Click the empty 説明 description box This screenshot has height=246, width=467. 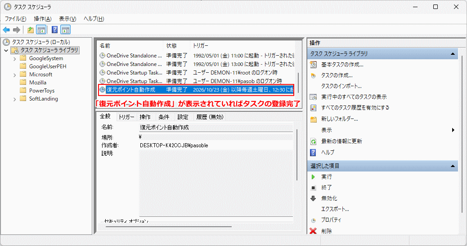click(x=216, y=183)
